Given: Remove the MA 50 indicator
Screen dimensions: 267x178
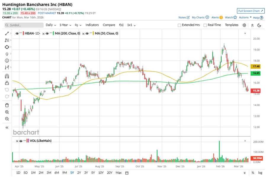Looking at the screenshot, I should pos(83,34).
